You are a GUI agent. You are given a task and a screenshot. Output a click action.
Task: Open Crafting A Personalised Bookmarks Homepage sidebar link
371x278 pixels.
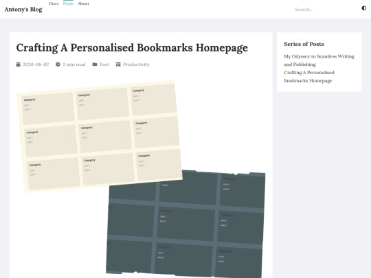[x=309, y=77]
